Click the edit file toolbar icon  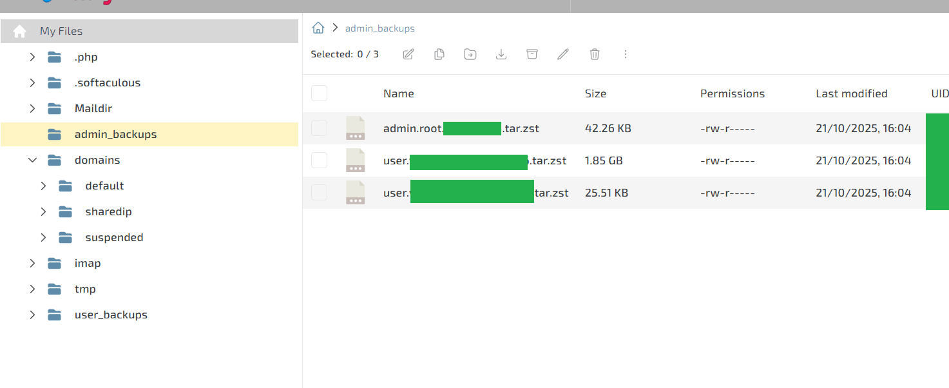point(408,54)
